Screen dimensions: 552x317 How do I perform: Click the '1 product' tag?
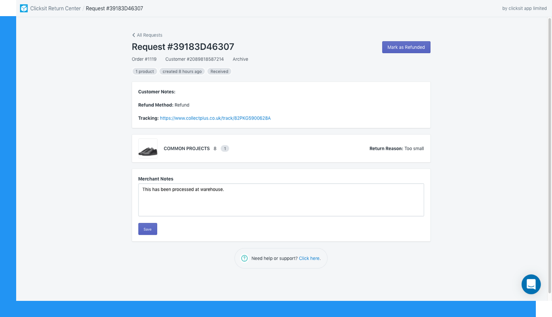click(x=144, y=71)
